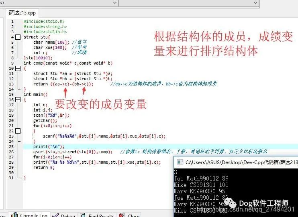298x217 pixels.
Task: Open the Find Results tab
Action: (97, 215)
